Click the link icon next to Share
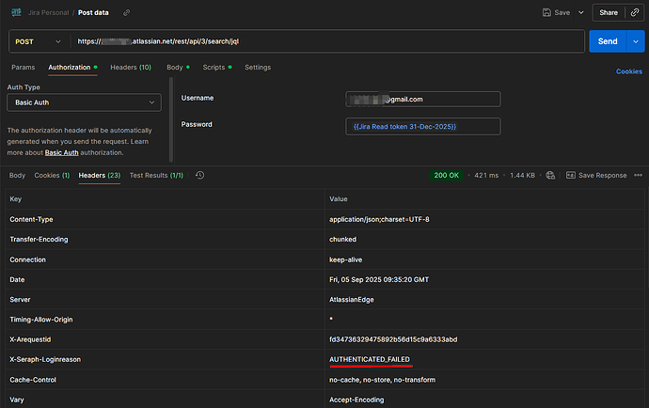The image size is (649, 408). coord(636,12)
